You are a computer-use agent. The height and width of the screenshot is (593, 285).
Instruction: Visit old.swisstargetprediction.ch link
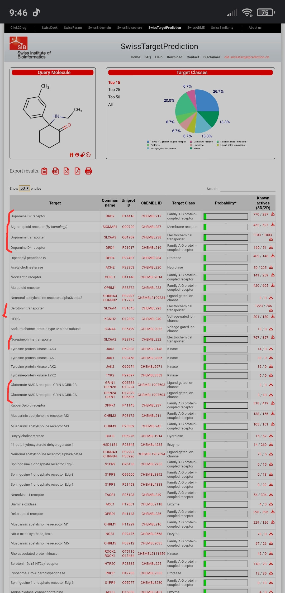(x=247, y=57)
